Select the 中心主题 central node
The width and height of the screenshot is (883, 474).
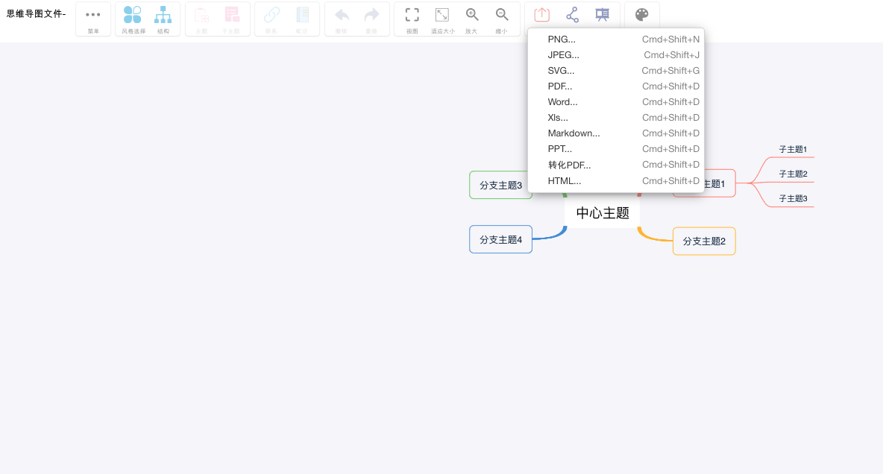coord(602,212)
